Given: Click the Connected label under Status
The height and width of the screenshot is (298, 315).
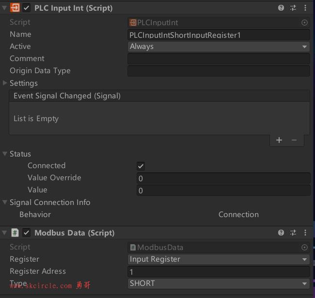Looking at the screenshot, I should (47, 166).
